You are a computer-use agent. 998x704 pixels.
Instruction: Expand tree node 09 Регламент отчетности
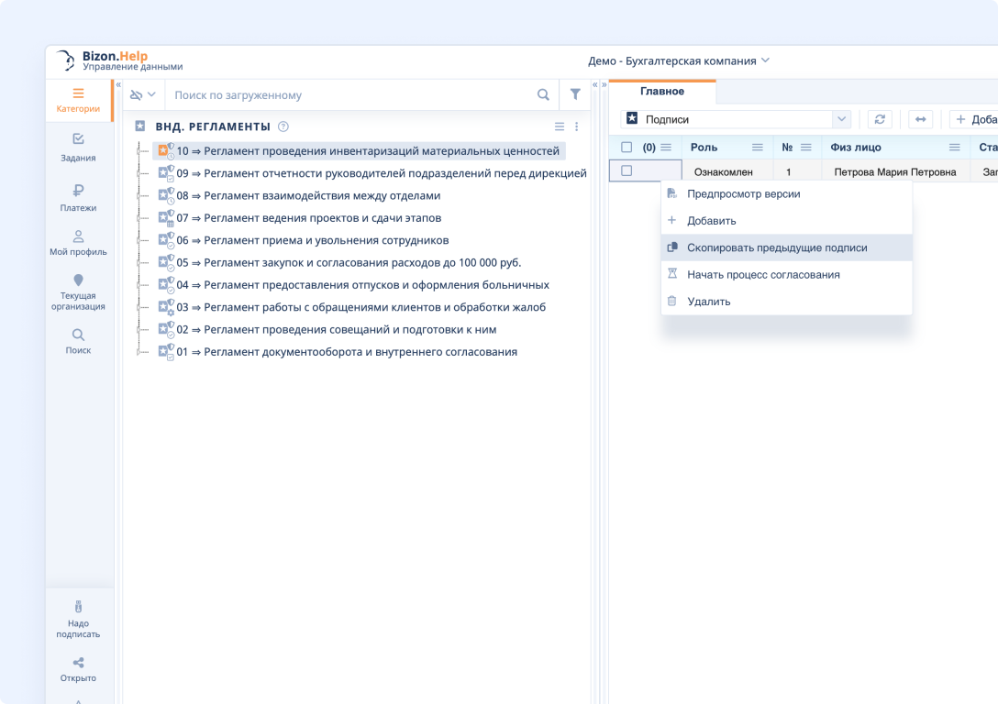(x=140, y=173)
